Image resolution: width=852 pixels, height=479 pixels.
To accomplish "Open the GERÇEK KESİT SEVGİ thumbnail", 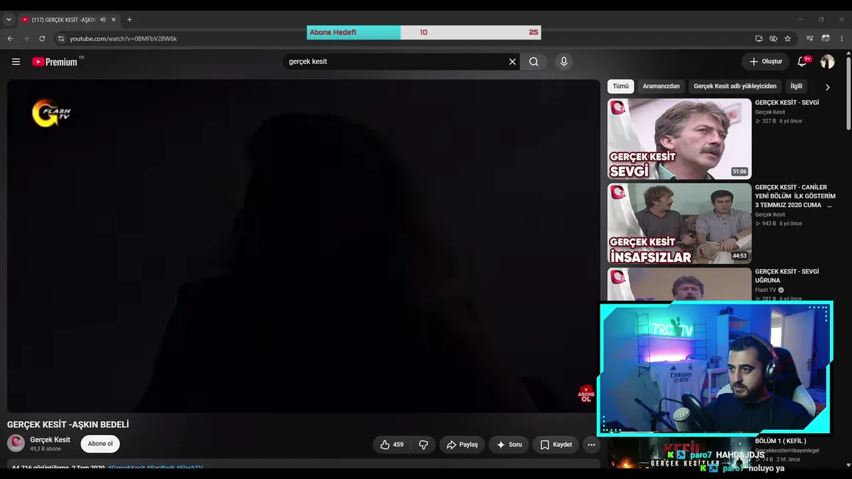I will 679,139.
